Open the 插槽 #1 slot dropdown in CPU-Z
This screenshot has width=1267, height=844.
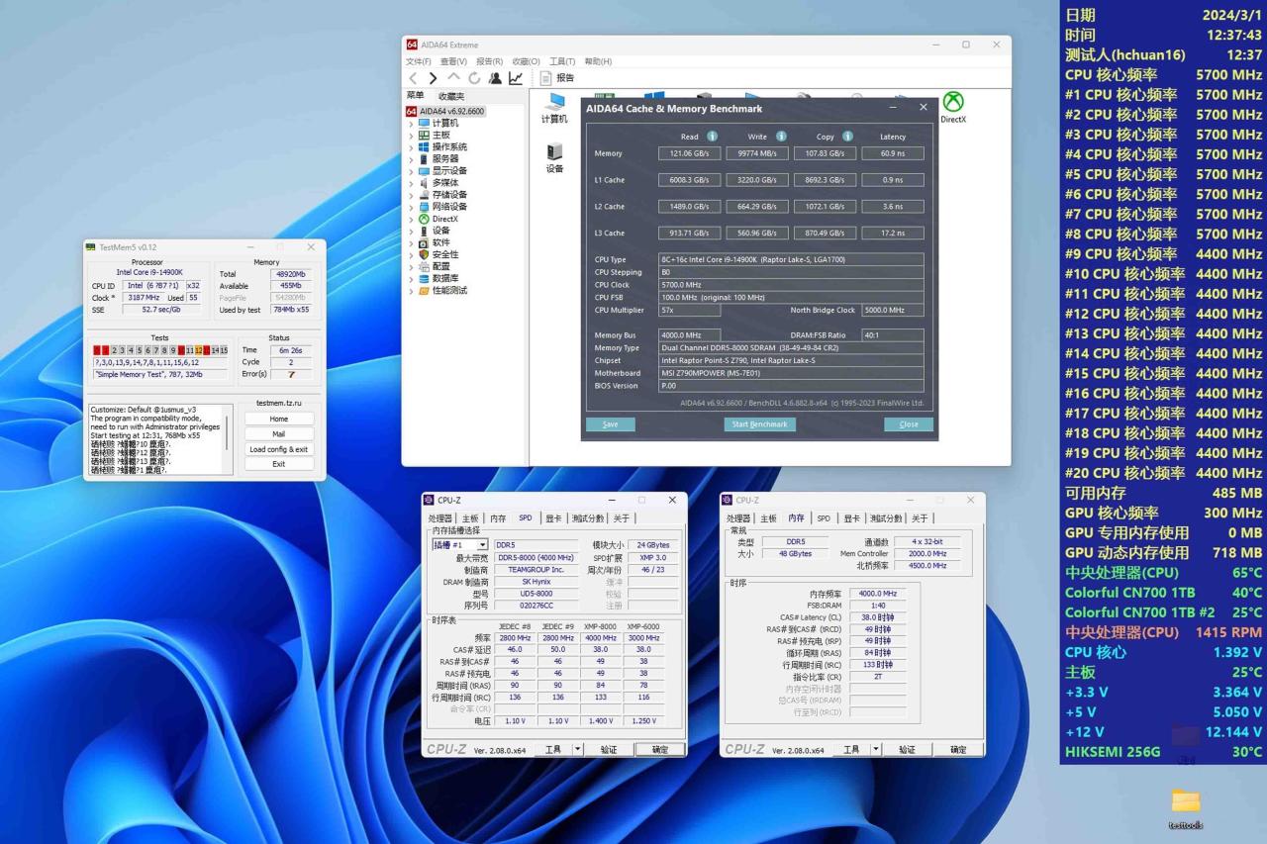[x=460, y=545]
